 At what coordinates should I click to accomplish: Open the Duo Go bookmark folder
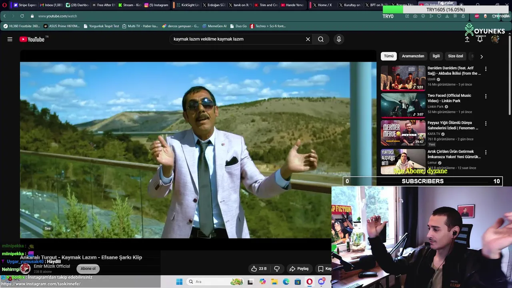click(238, 26)
